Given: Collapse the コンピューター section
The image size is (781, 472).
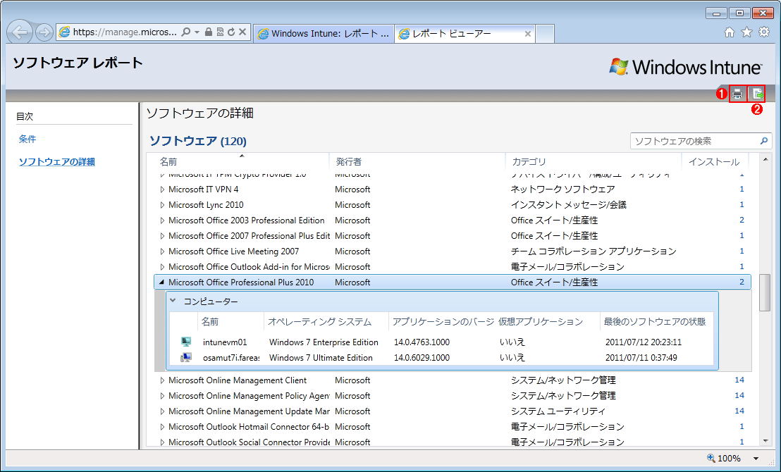Looking at the screenshot, I should click(x=173, y=301).
